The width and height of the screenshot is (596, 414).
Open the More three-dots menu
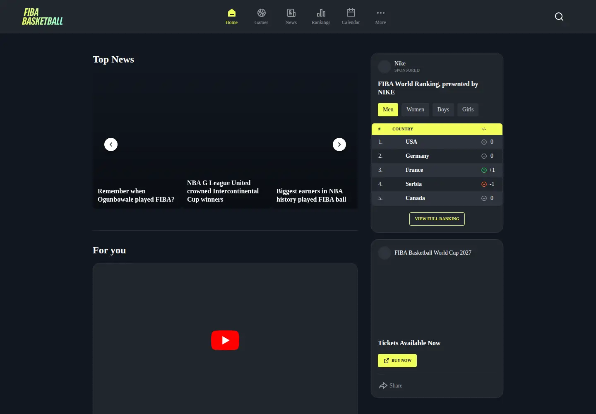tap(380, 13)
